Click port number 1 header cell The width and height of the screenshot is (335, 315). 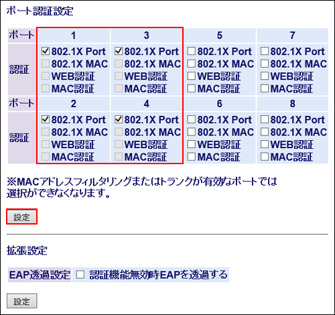74,36
